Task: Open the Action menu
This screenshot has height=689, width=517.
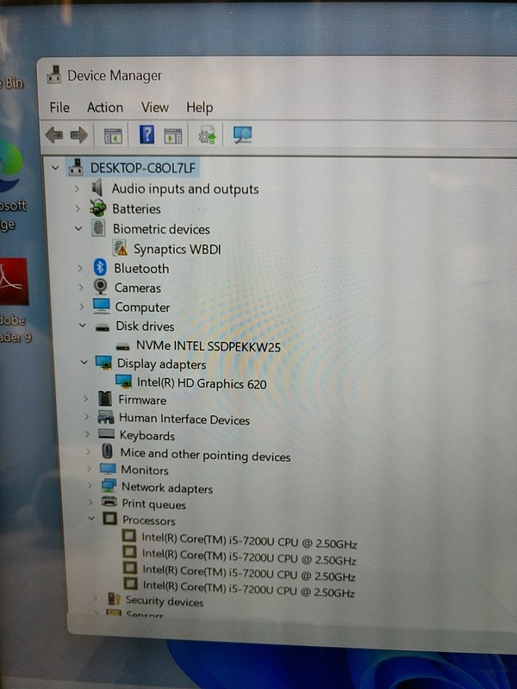Action: pyautogui.click(x=105, y=107)
